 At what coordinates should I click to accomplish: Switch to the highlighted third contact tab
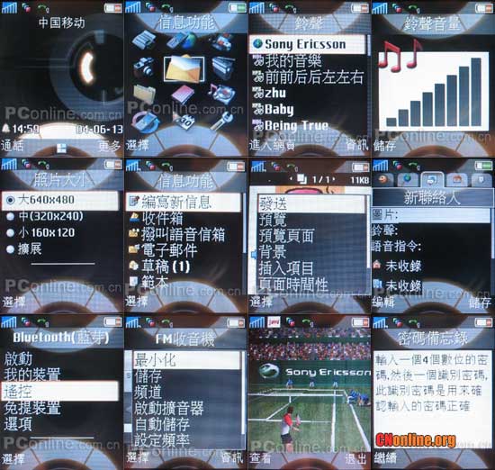[x=432, y=179]
